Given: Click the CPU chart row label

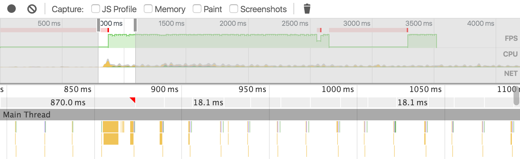Looking at the screenshot, I should coord(510,54).
